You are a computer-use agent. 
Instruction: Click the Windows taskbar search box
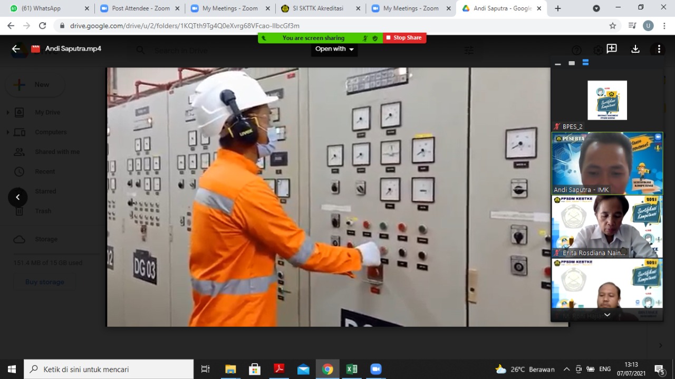[x=109, y=369]
